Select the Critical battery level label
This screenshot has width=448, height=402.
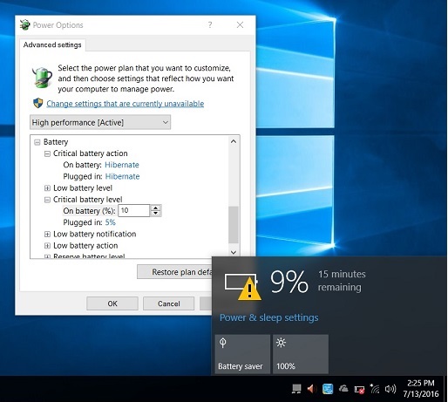[88, 200]
